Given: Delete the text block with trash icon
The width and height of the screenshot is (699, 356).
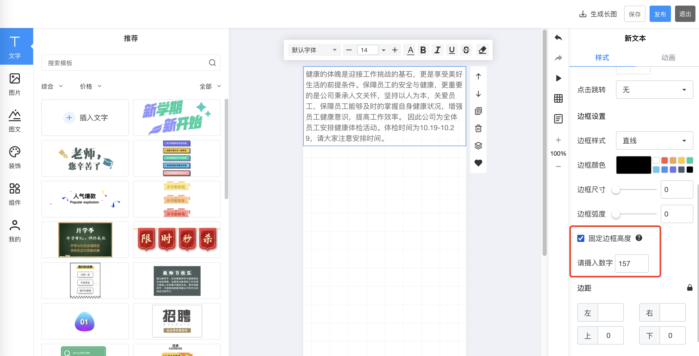Looking at the screenshot, I should pos(478,128).
